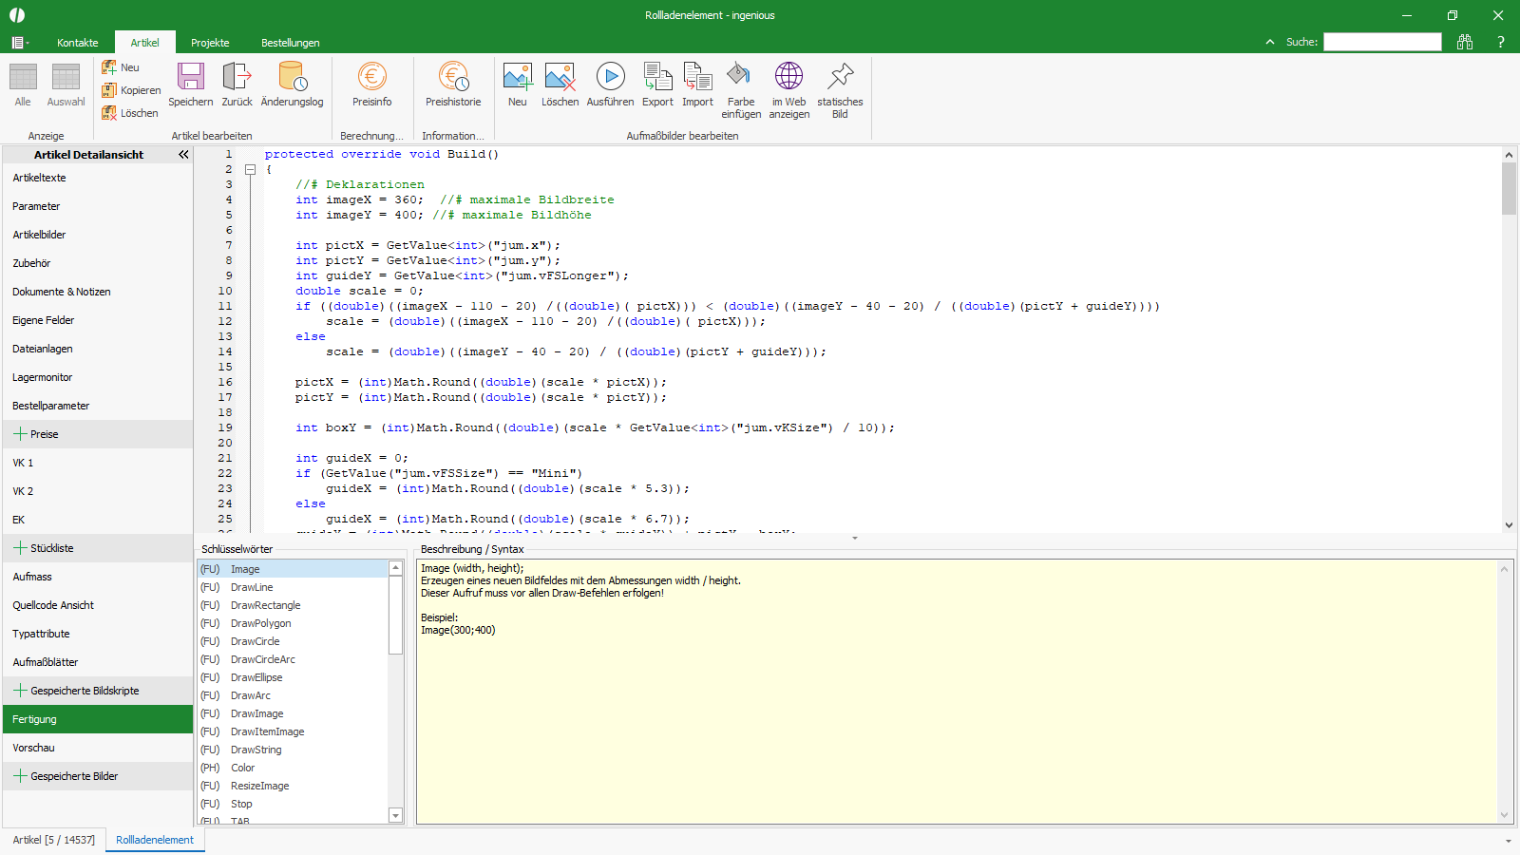1520x855 pixels.
Task: Create a new article with Neu
Action: pyautogui.click(x=121, y=67)
